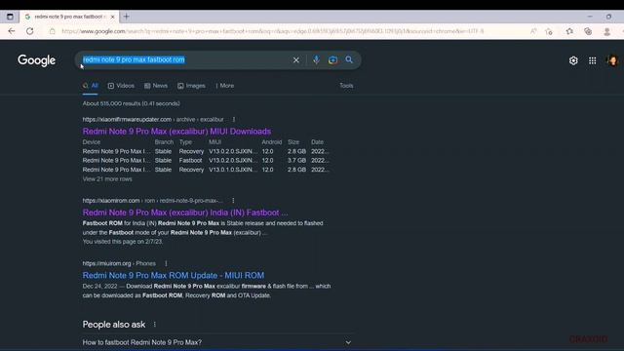624x351 pixels.
Task: Open the More search filters menu
Action: point(225,86)
